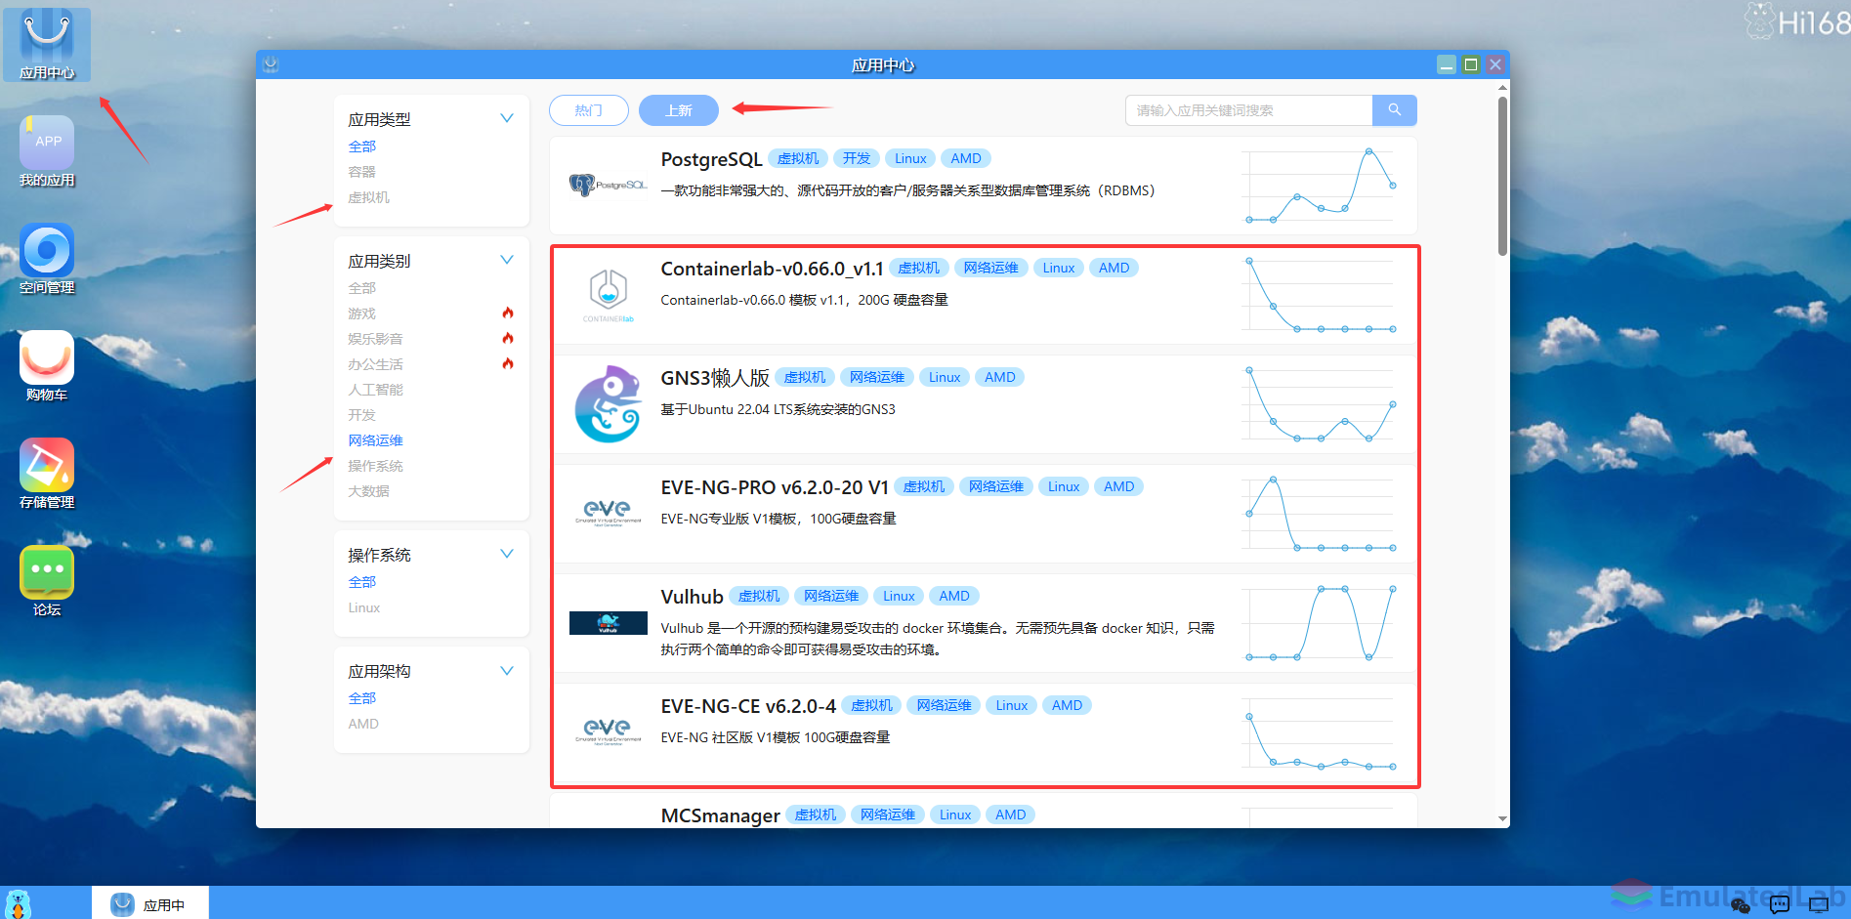Click the display tray icon

[1819, 905]
